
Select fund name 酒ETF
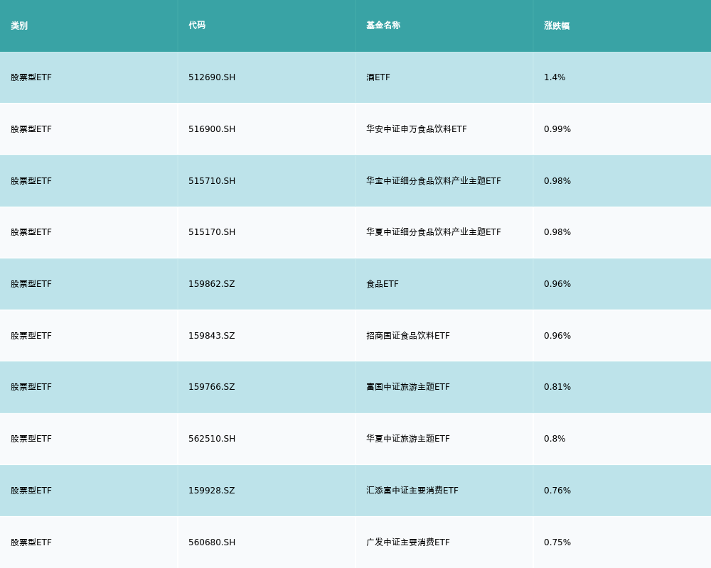pos(378,77)
